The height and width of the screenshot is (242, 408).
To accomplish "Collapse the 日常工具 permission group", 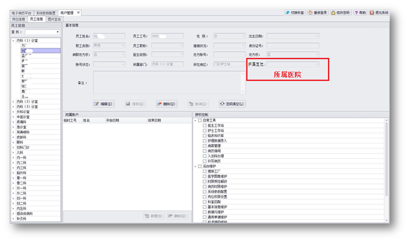I will pos(195,121).
